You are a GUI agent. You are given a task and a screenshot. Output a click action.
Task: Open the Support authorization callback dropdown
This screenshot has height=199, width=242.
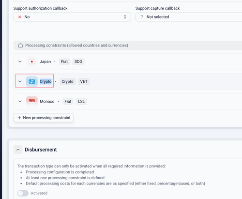[72, 17]
